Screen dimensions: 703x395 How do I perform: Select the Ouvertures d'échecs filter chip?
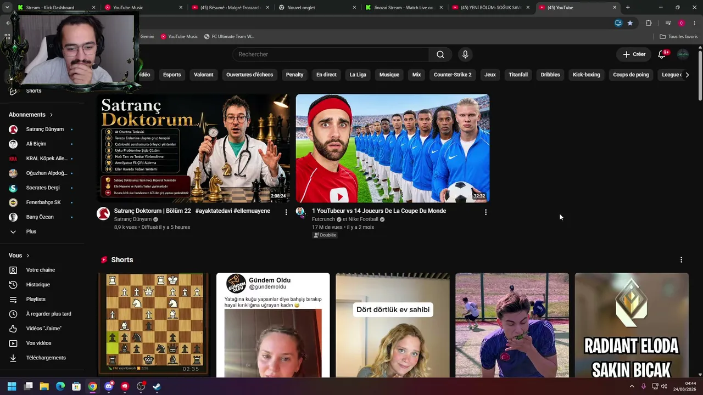point(249,75)
